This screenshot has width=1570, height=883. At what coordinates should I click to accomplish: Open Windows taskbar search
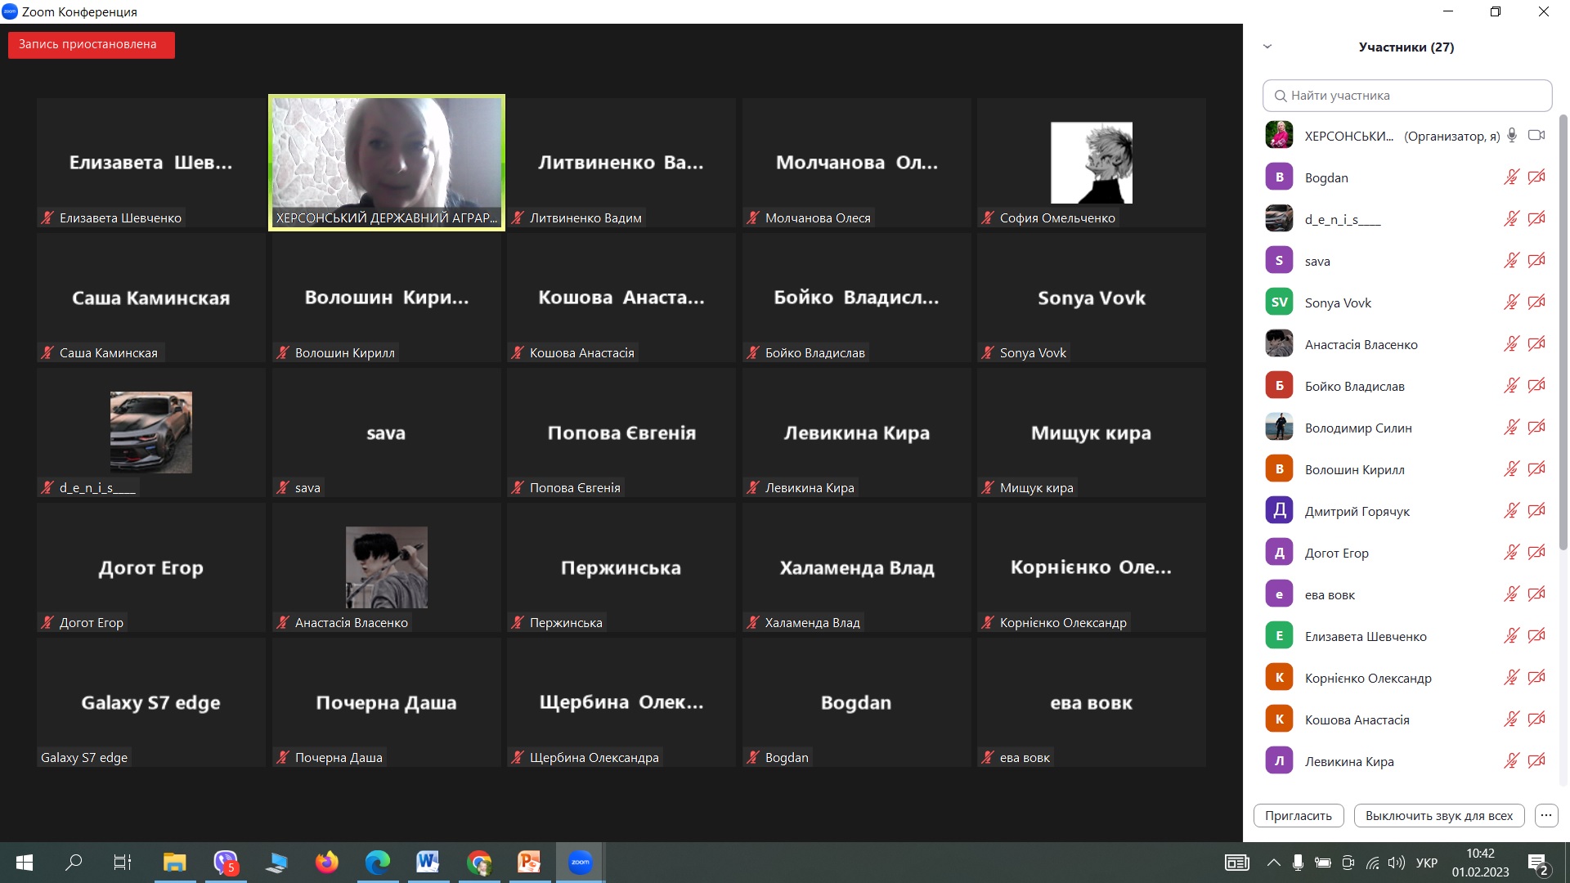[x=74, y=863]
